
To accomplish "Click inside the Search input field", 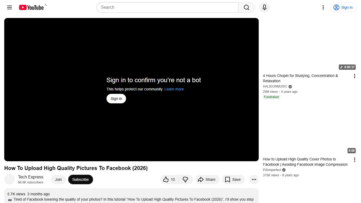I will pyautogui.click(x=166, y=7).
